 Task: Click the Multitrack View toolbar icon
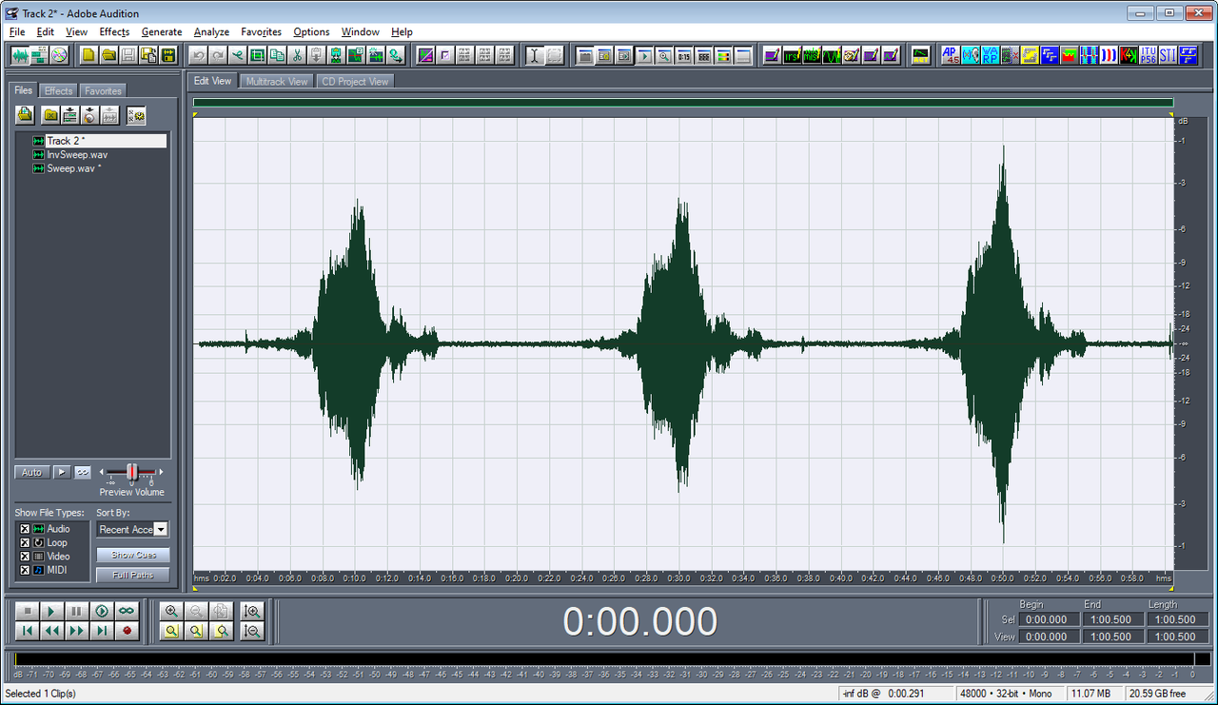pos(39,55)
